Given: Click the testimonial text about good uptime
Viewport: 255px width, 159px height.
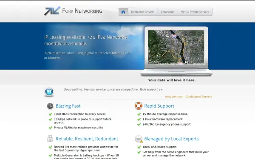Looking at the screenshot, I should point(113,89).
